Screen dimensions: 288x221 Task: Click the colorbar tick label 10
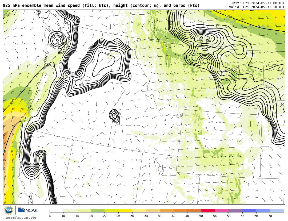pos(63,216)
